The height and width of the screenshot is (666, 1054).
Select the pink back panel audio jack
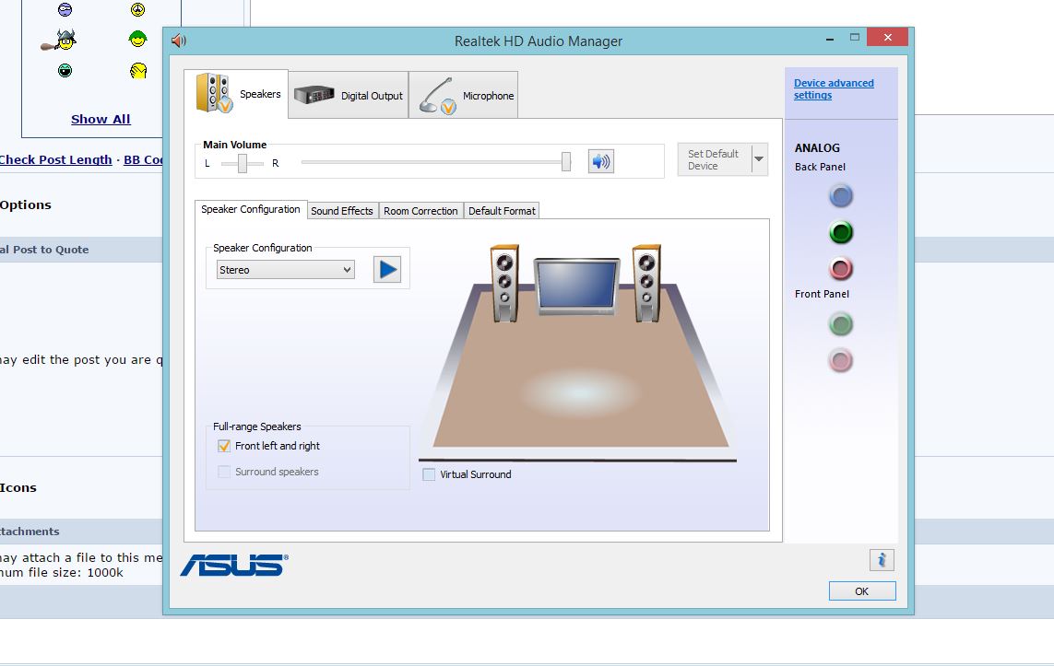840,269
